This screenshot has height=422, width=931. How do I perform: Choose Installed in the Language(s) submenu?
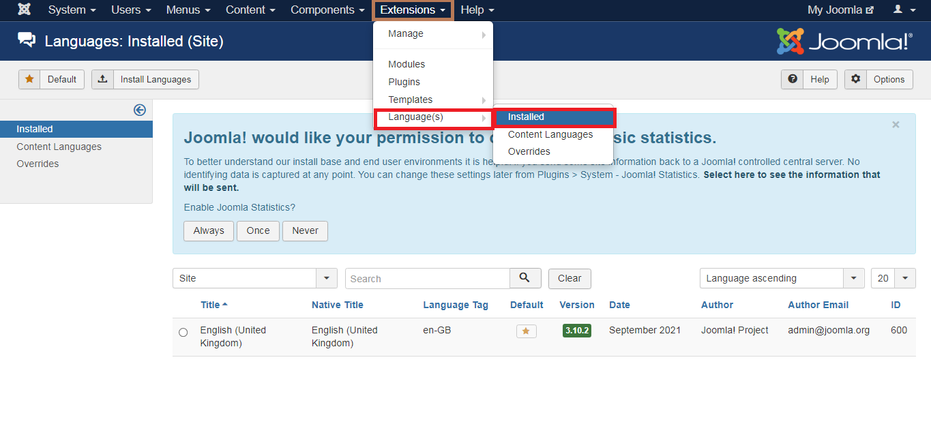point(555,117)
